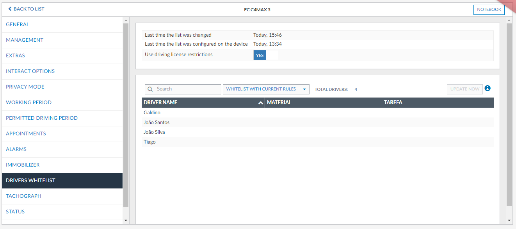Switch to the Immobilizer section
This screenshot has width=516, height=229.
click(23, 165)
